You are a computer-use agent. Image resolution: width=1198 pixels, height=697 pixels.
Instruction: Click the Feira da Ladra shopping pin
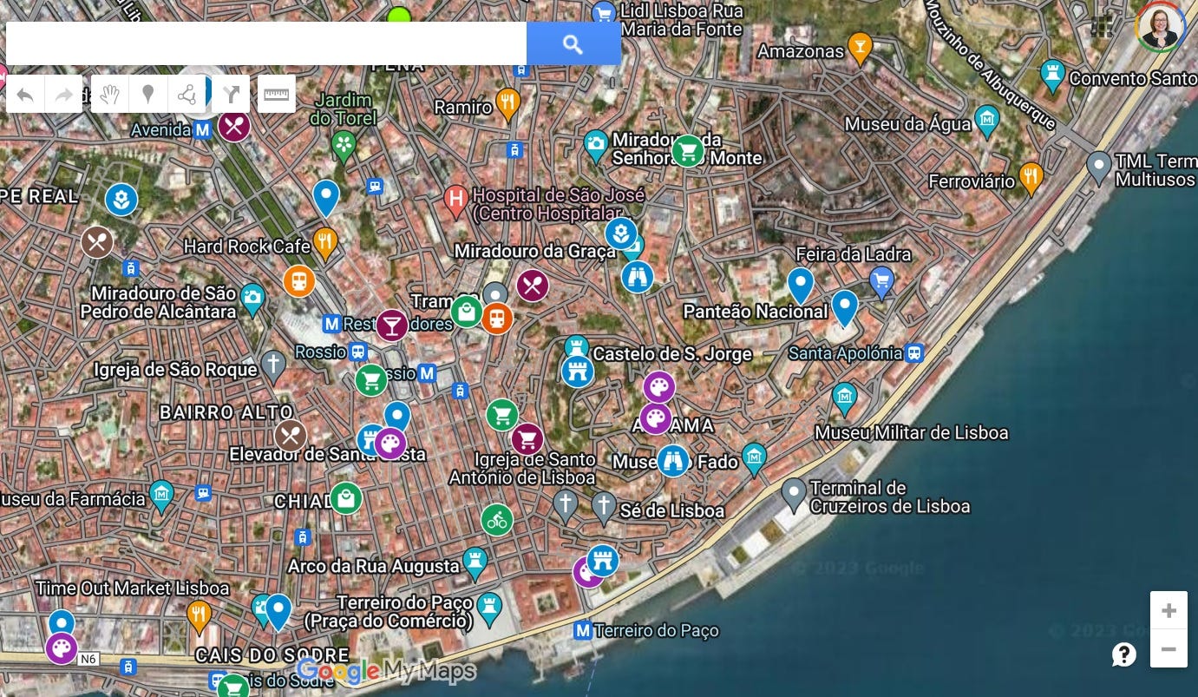pos(881,282)
